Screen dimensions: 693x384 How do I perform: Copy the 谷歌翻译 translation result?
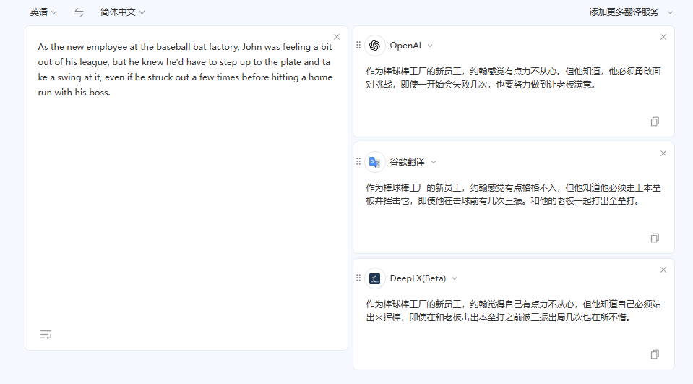655,238
